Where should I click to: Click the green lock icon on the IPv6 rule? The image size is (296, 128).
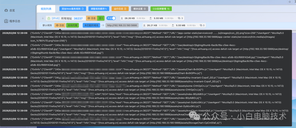click(x=49, y=18)
